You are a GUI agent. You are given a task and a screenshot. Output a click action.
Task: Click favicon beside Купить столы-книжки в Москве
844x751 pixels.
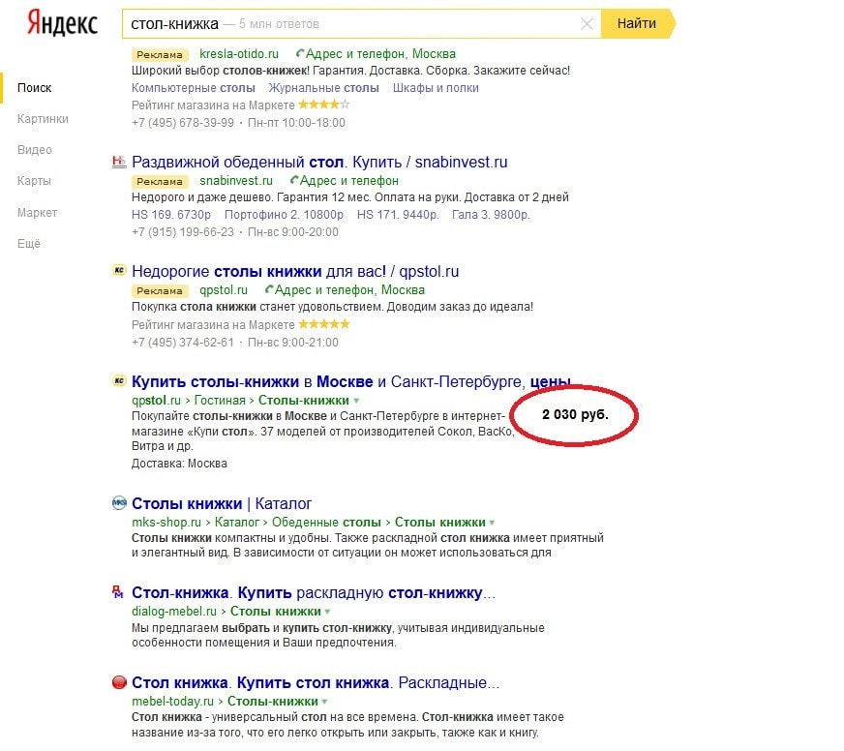(x=119, y=381)
